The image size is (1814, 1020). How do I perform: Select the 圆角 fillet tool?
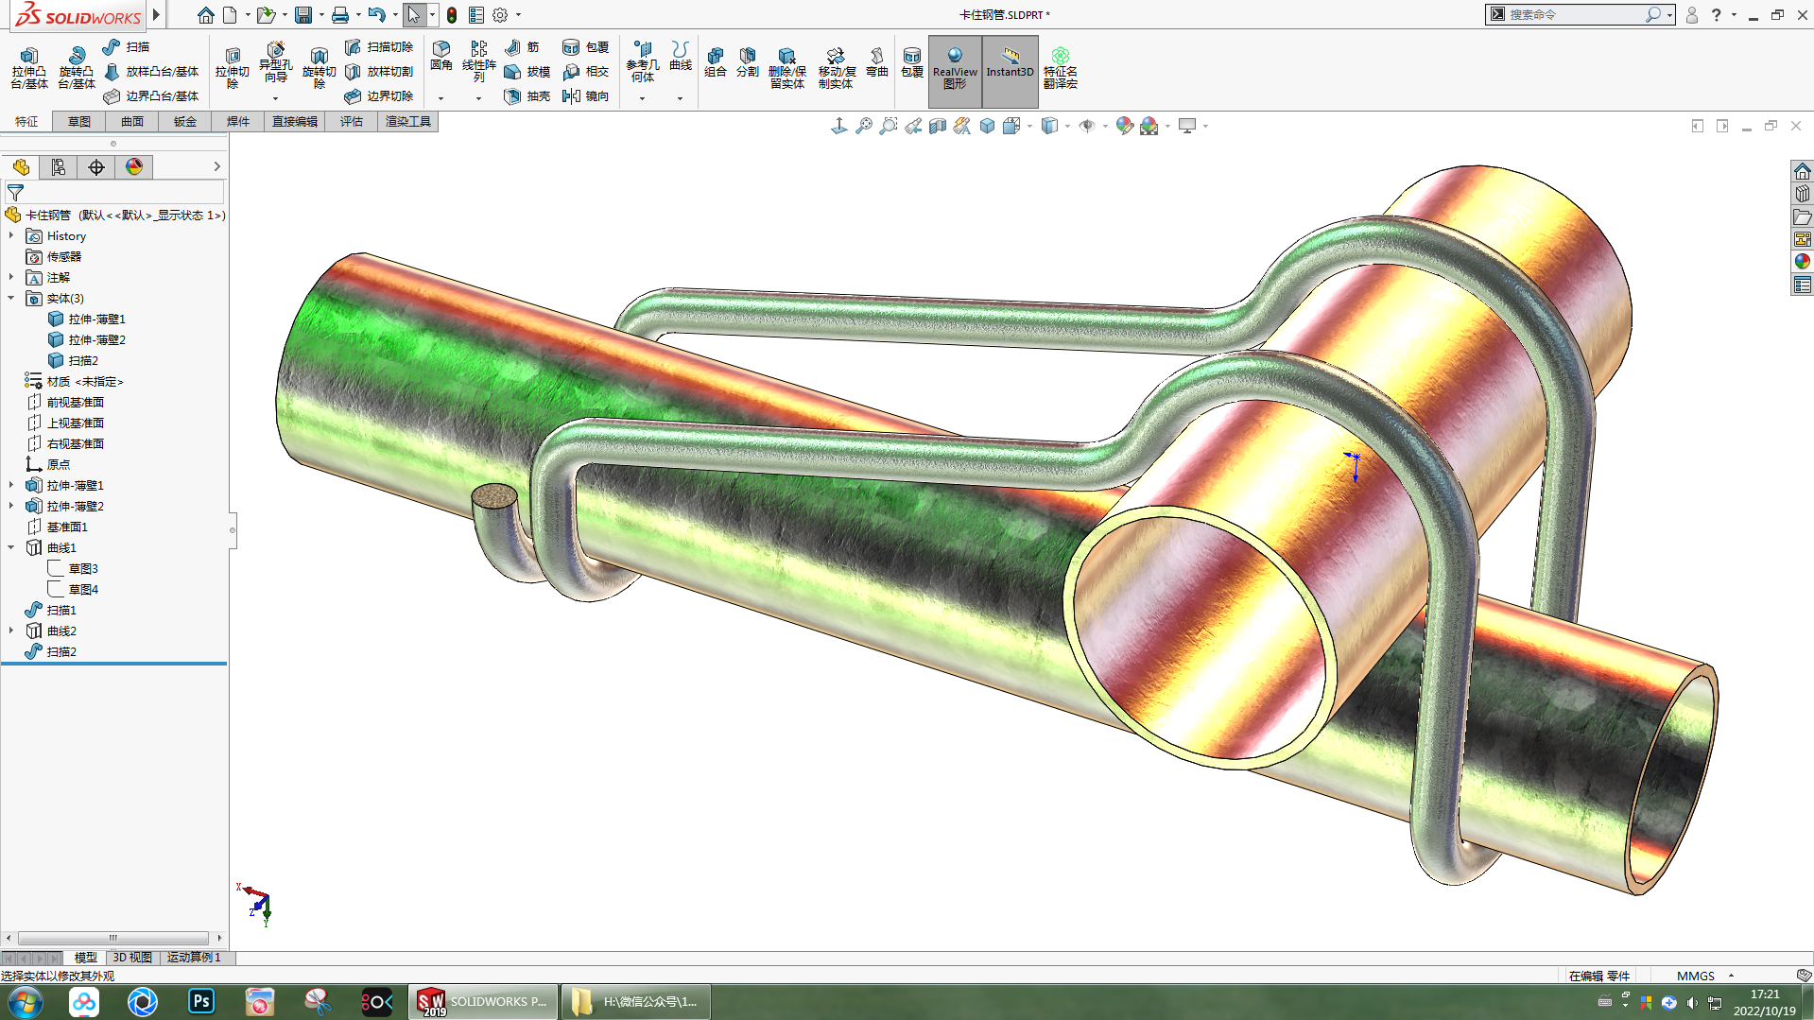tap(441, 57)
